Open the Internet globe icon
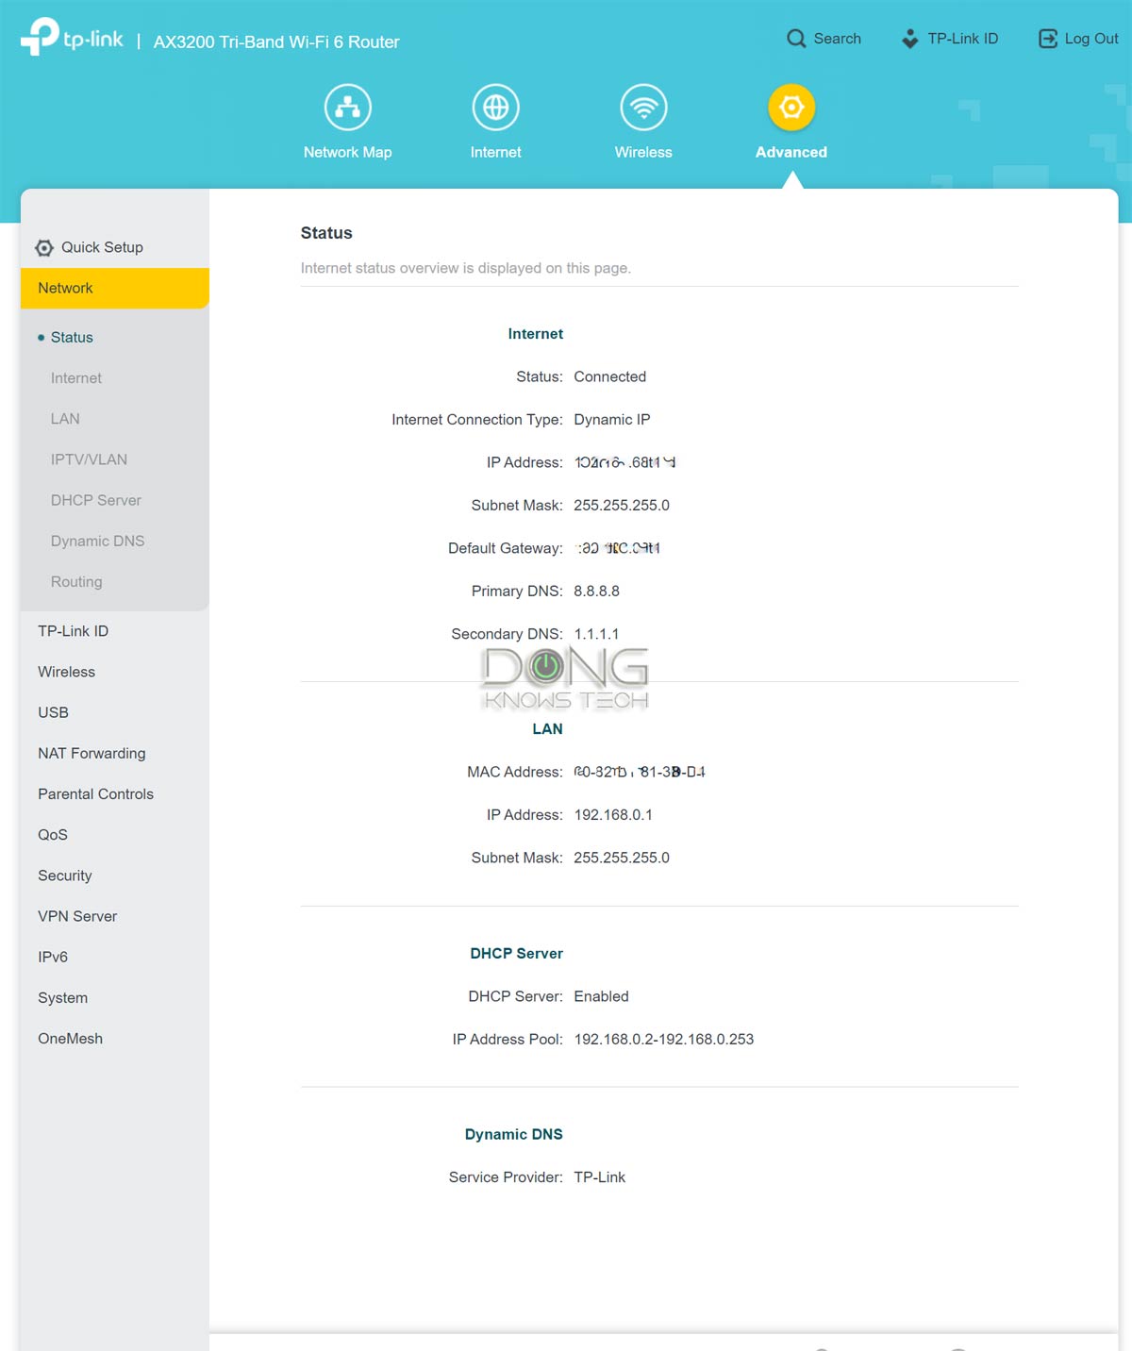1132x1351 pixels. click(x=495, y=108)
